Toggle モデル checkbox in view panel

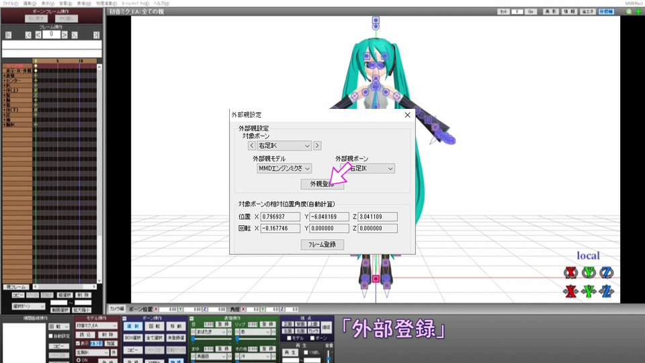coord(289,338)
